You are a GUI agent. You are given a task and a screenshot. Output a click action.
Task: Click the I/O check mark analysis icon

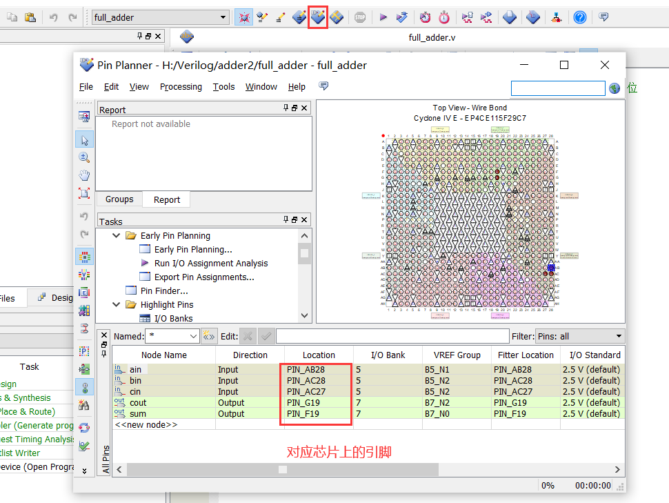[x=84, y=446]
